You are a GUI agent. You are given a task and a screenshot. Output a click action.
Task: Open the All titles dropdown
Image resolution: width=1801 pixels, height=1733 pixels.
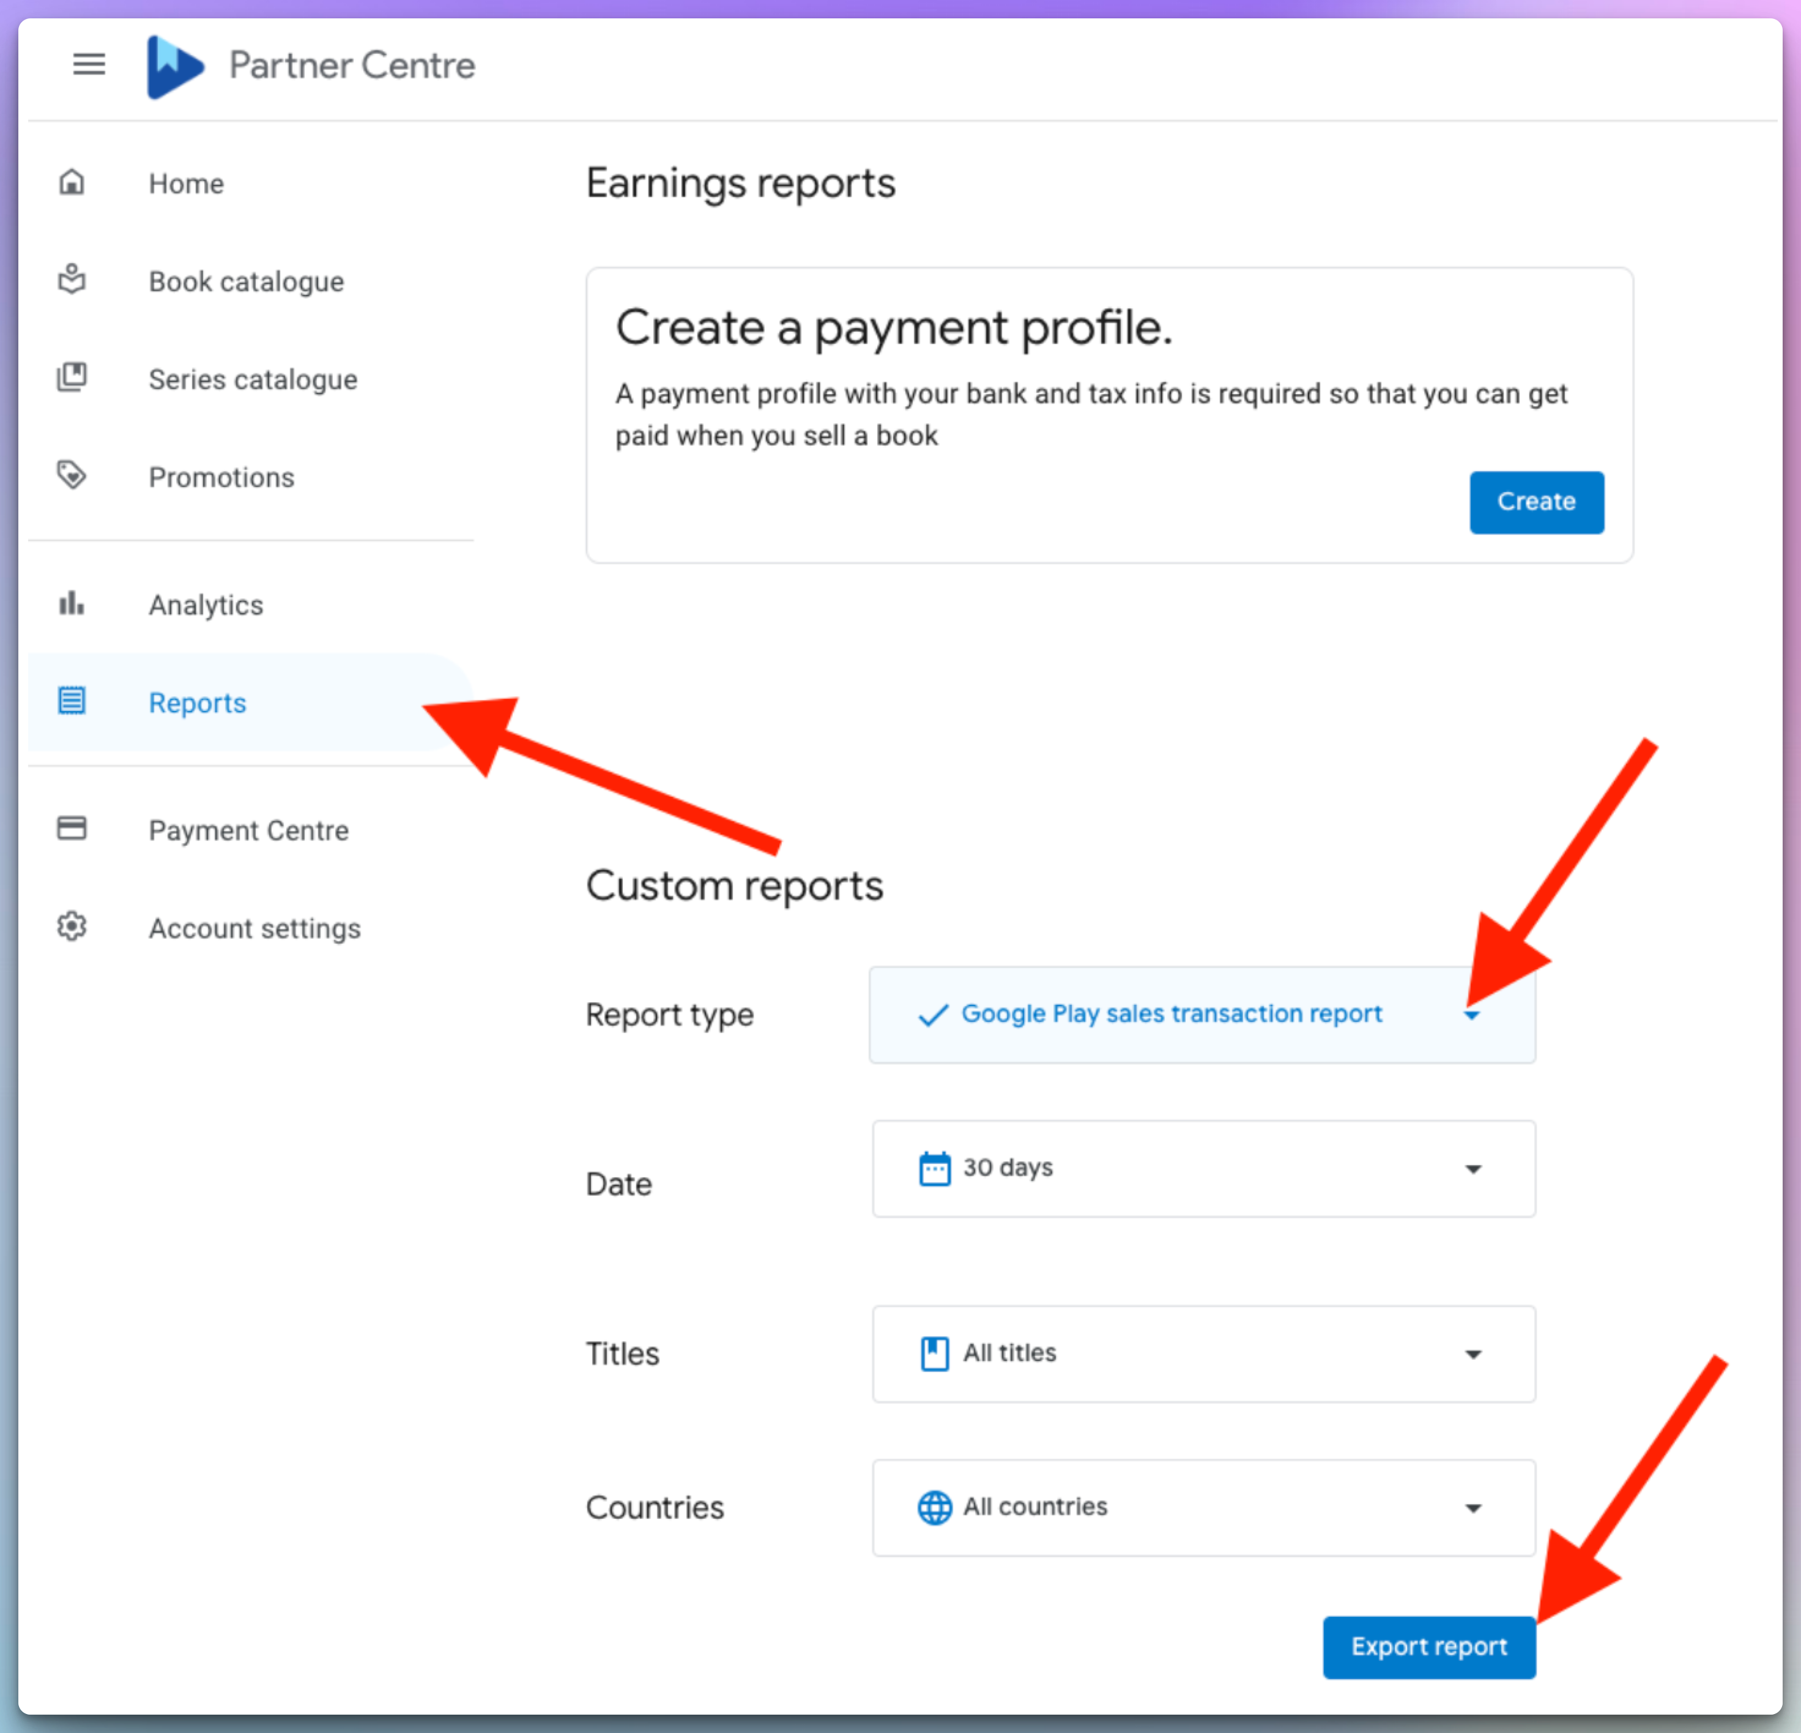click(1203, 1354)
